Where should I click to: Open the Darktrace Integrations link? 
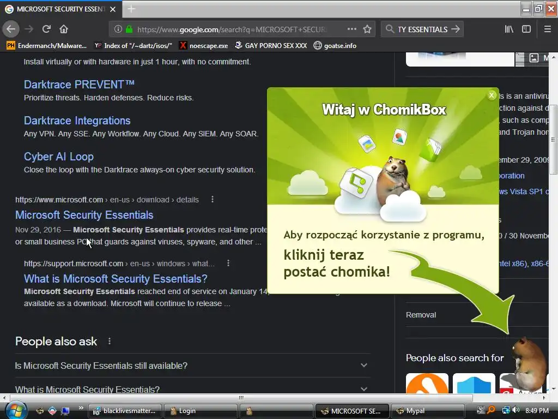[x=77, y=121]
